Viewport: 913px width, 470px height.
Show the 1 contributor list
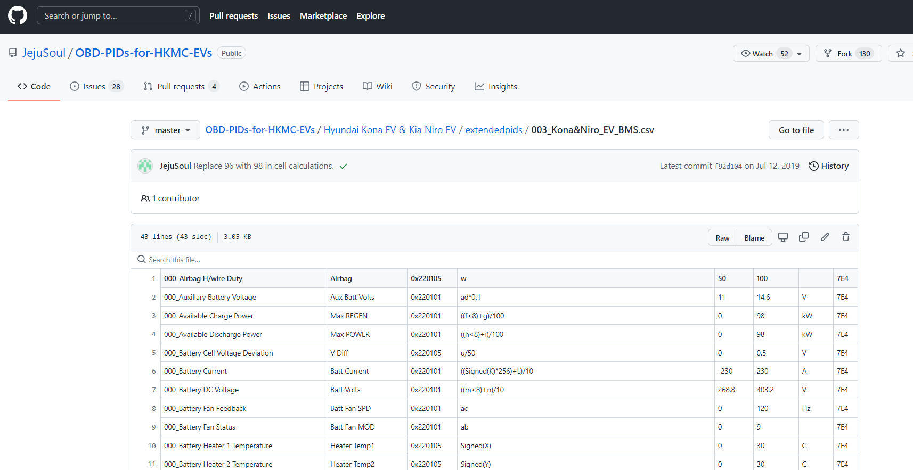point(170,198)
